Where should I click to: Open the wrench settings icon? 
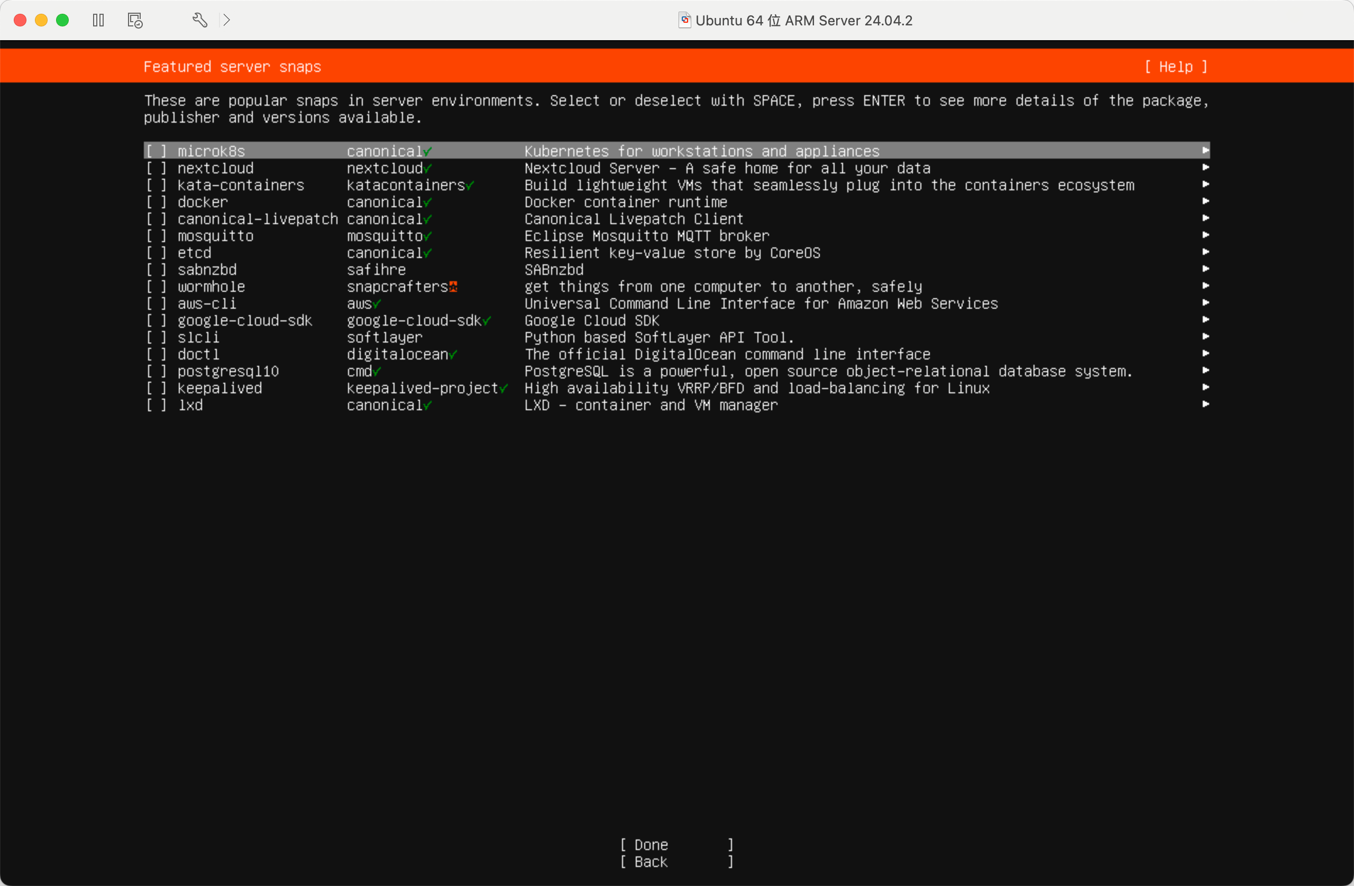200,21
